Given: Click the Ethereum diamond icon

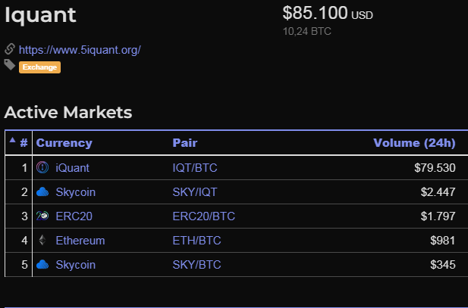Looking at the screenshot, I should tap(42, 241).
